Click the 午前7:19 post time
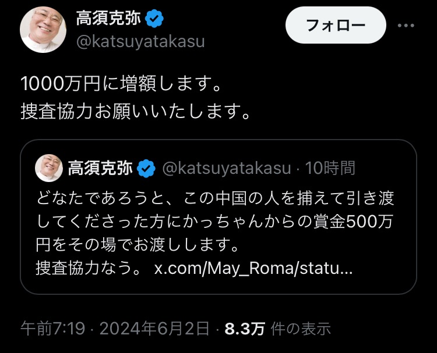Image resolution: width=437 pixels, height=353 pixels. click(52, 329)
